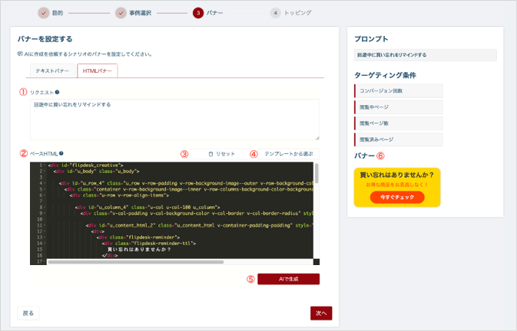Screen dimensions: 517x331
Task: Click code line containing flipdesk-reminder-ttl class
Action: [x=149, y=243]
